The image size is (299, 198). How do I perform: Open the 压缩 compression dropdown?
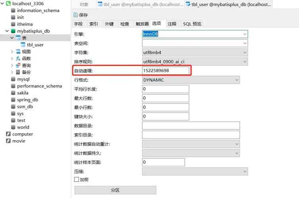coord(245,171)
